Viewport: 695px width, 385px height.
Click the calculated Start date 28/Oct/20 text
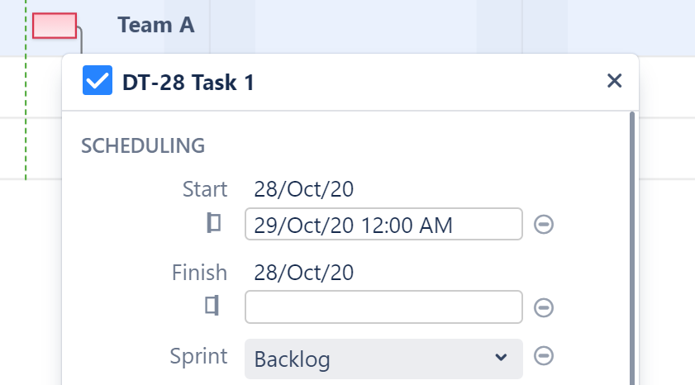304,190
